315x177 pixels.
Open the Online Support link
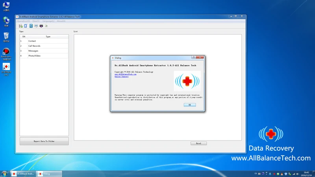coord(122,76)
